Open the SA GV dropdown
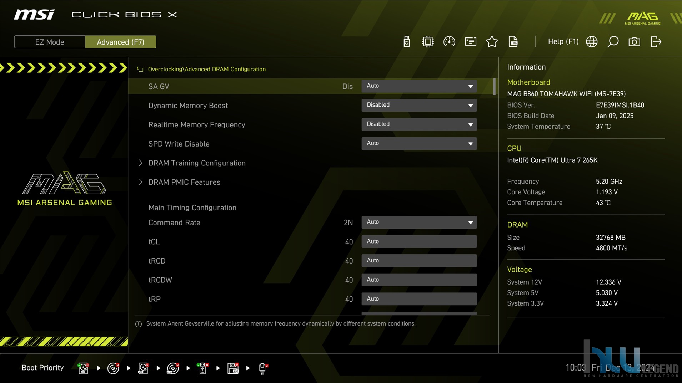 pyautogui.click(x=419, y=86)
